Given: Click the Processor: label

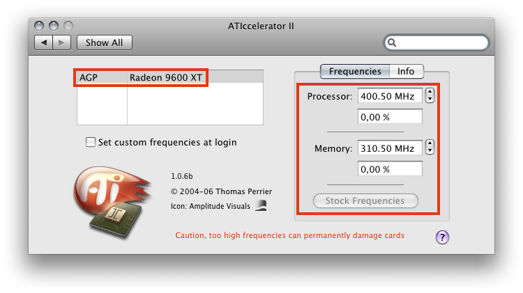Looking at the screenshot, I should (330, 96).
